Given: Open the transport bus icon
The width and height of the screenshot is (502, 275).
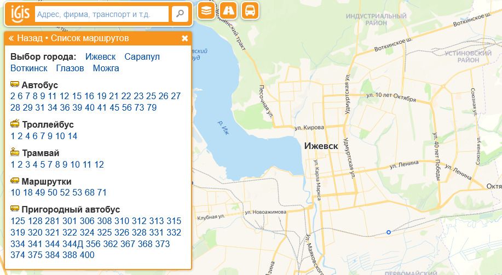Looking at the screenshot, I should click(250, 10).
